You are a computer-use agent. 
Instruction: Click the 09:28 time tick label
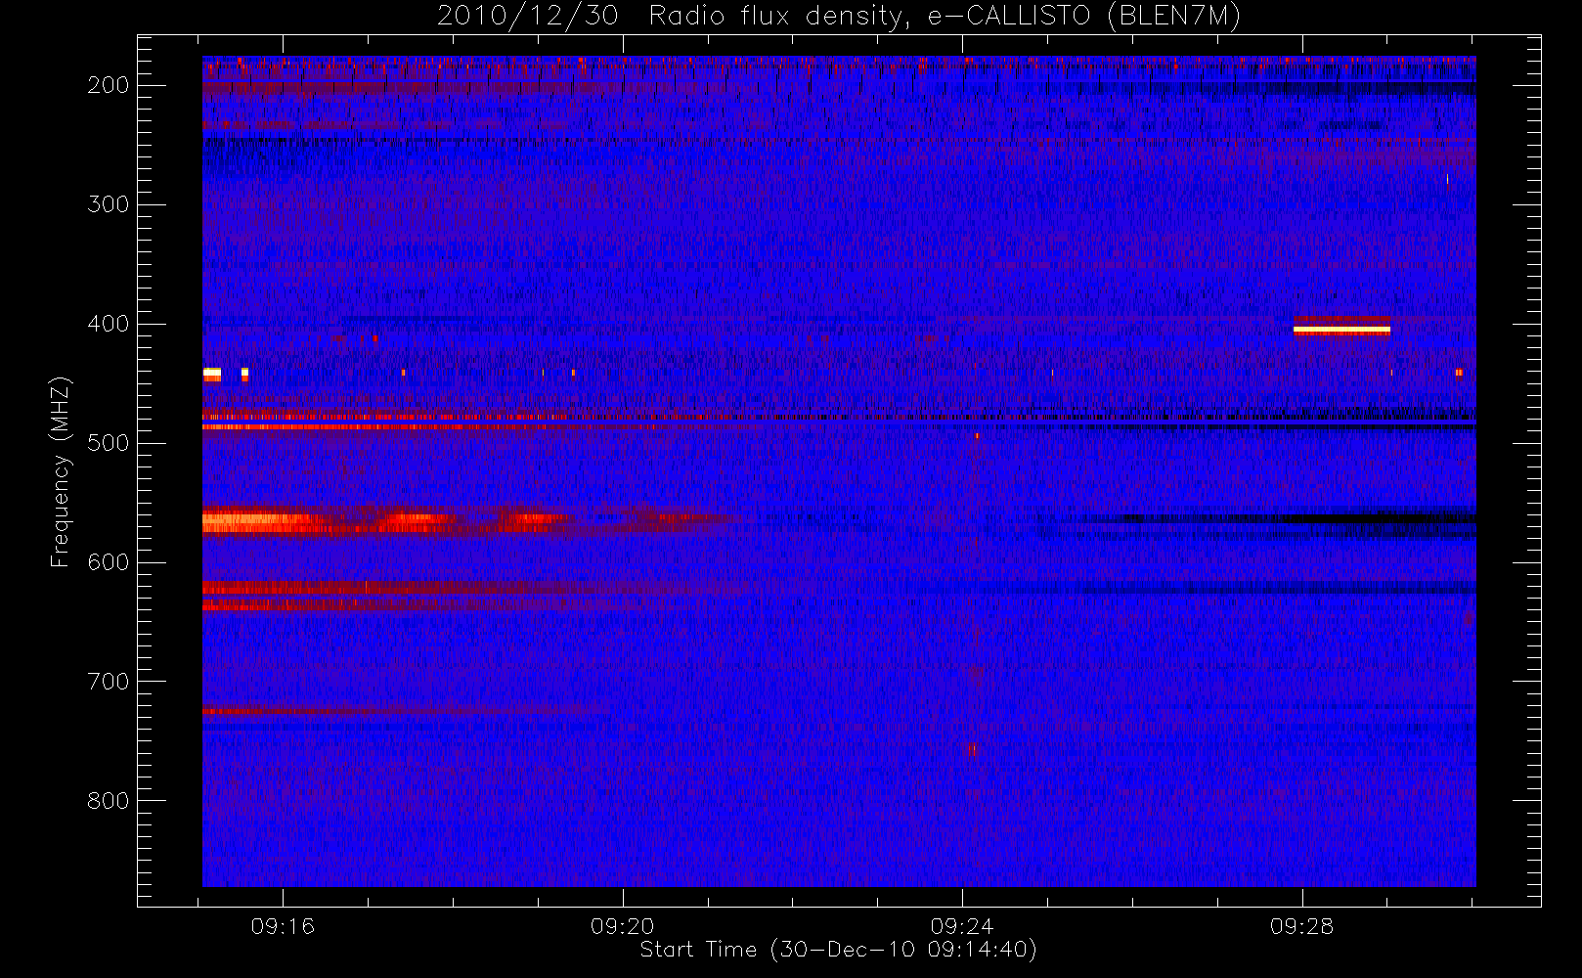tap(1302, 926)
